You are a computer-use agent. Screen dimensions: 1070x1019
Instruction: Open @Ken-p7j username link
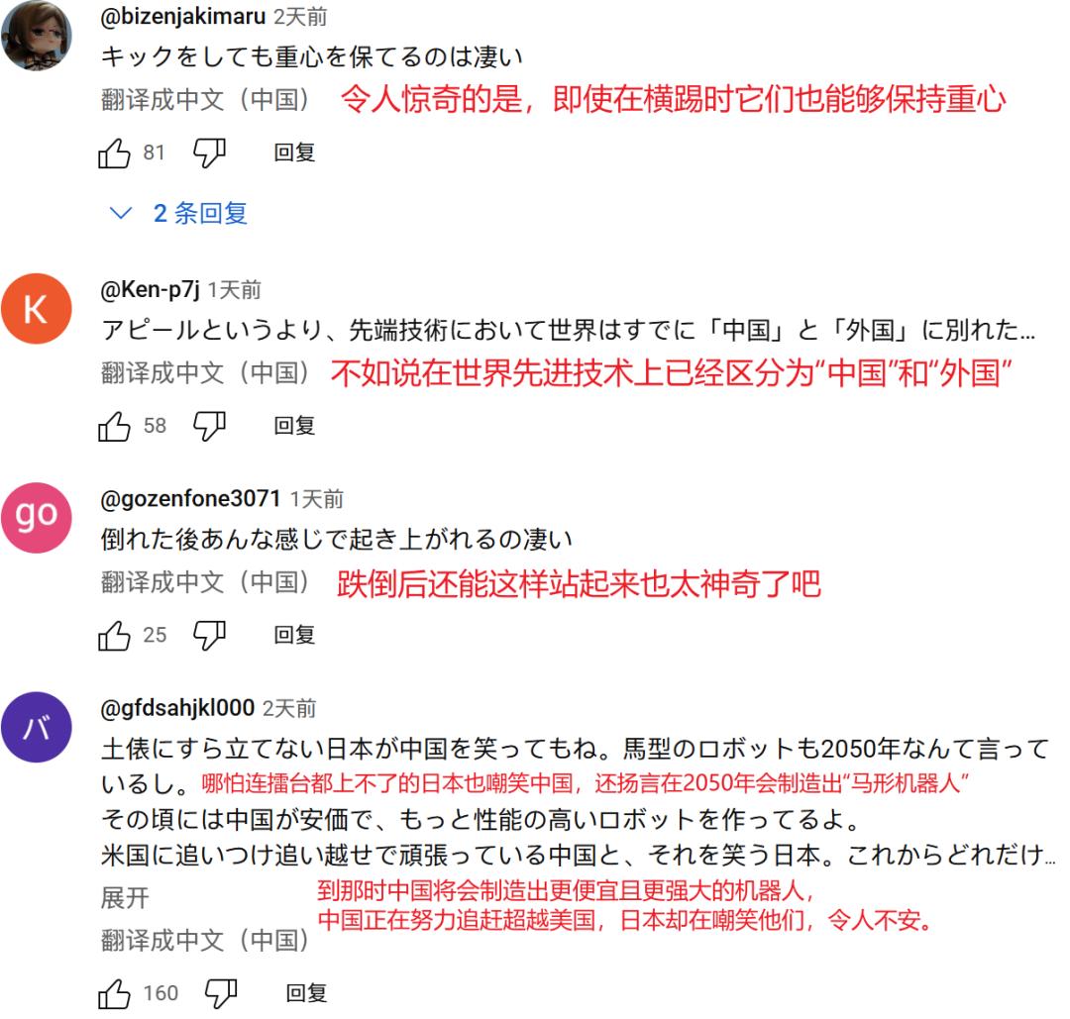pos(151,290)
